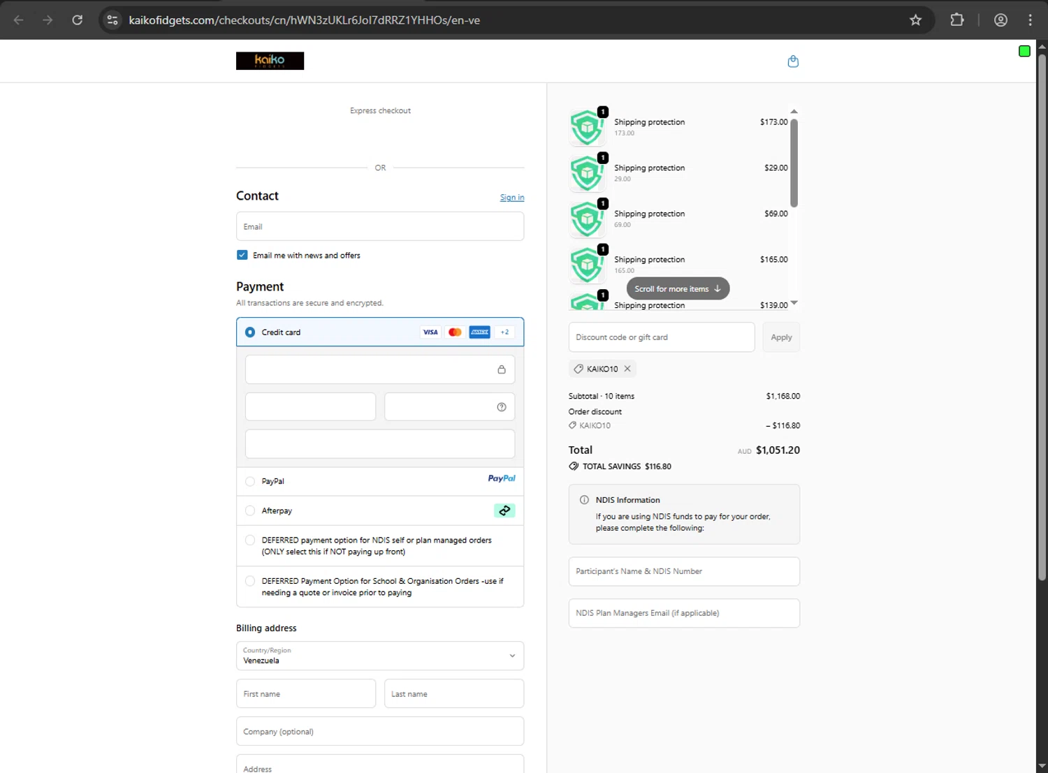Image resolution: width=1048 pixels, height=773 pixels.
Task: Click the $173.00 Shipping protection shield thumbnail
Action: (588, 127)
